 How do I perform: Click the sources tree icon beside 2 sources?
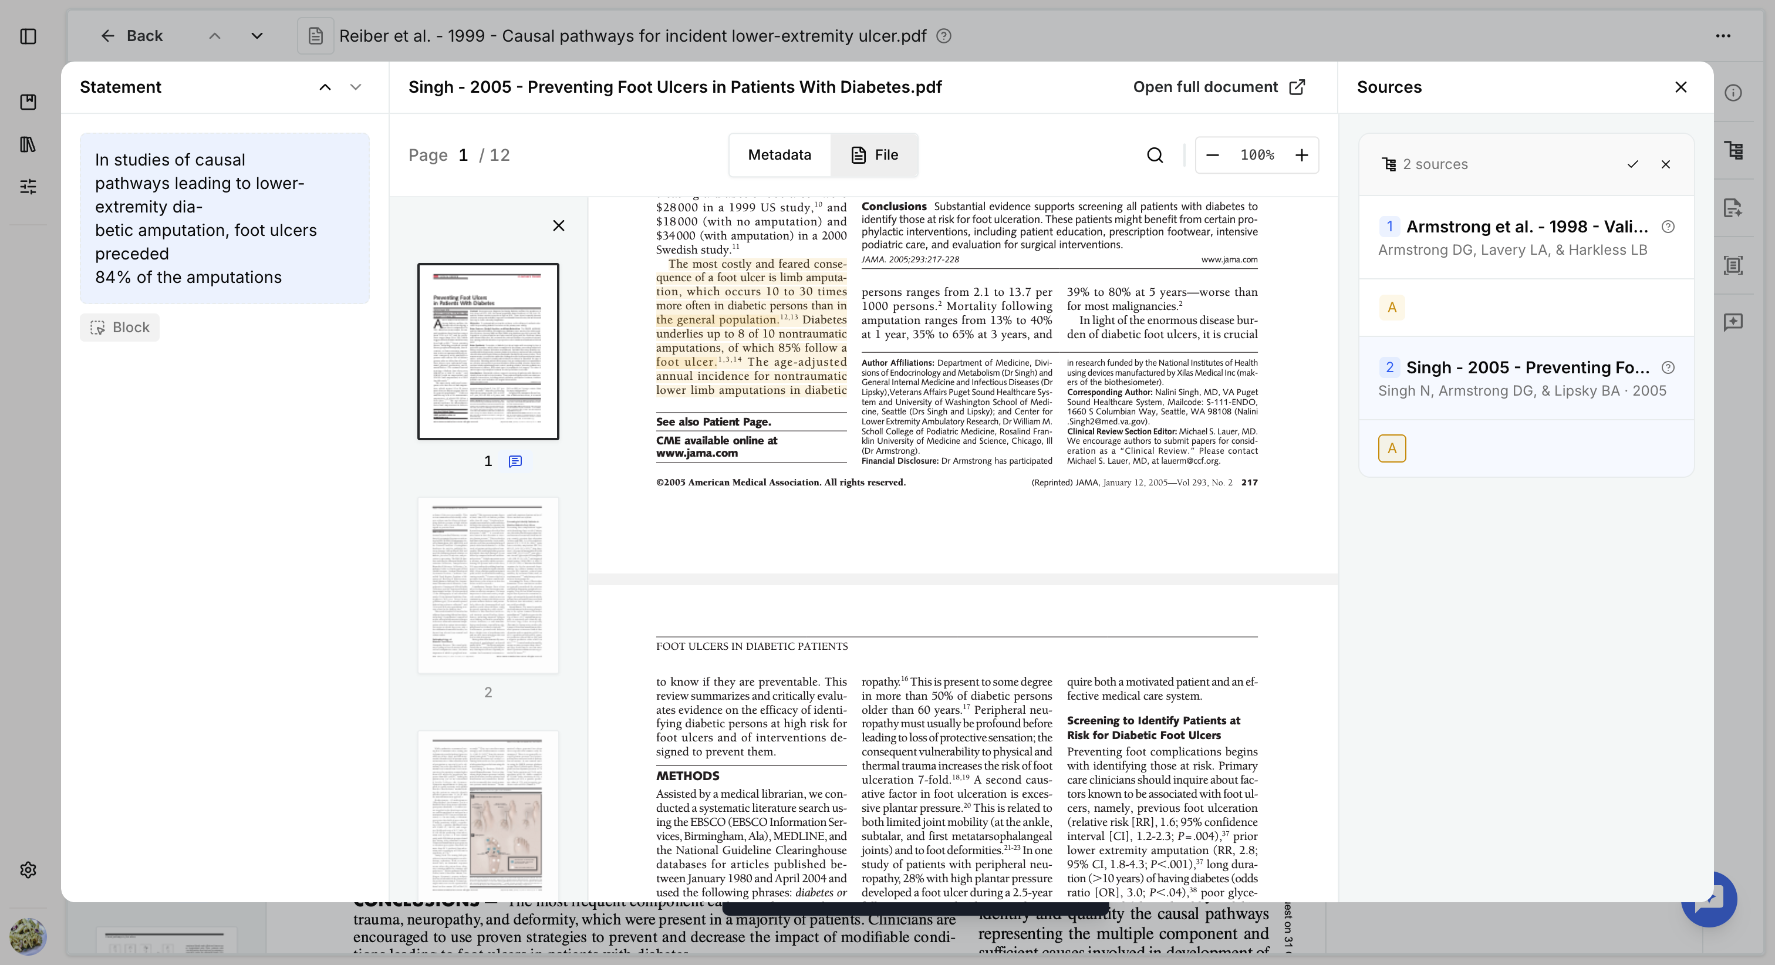1389,164
